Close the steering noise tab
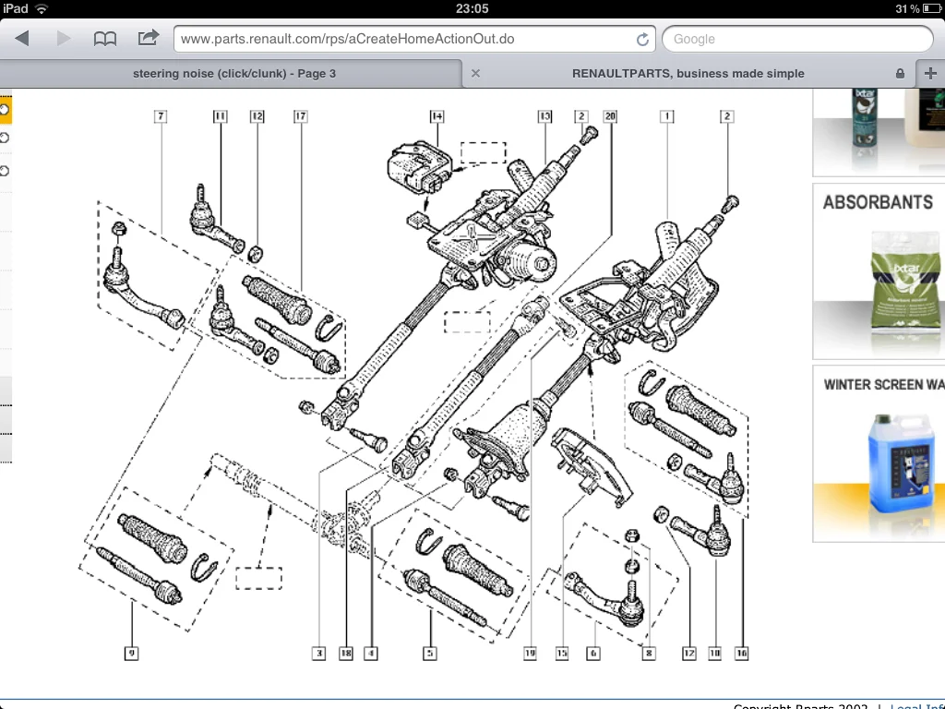 (475, 74)
